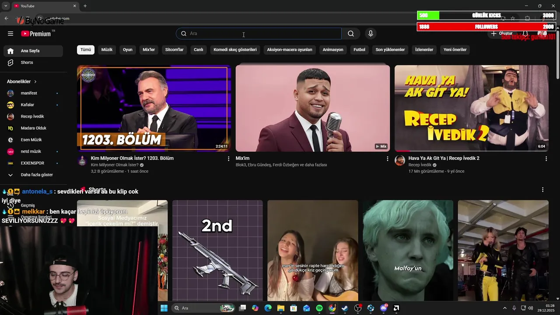
Task: Click the taskbar Ara search box
Action: (203, 308)
